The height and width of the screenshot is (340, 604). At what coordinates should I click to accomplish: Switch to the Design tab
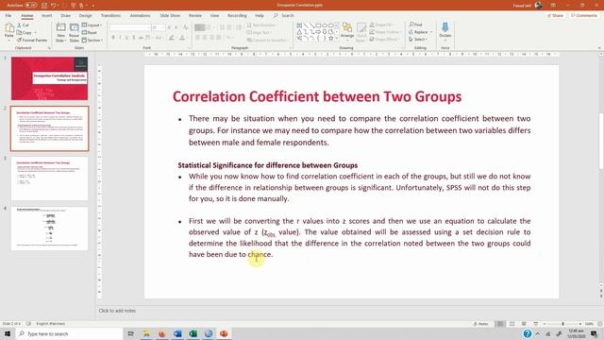pos(86,16)
